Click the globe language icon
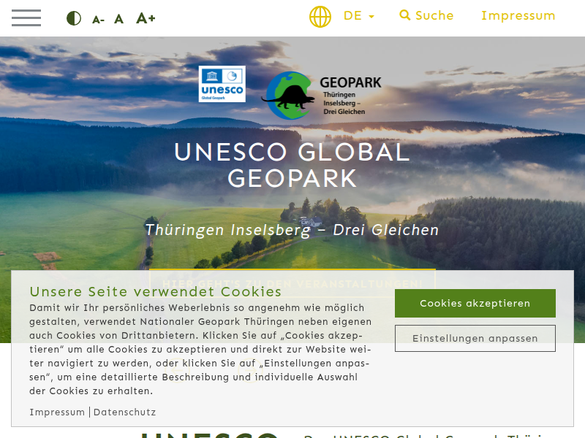This screenshot has width=585, height=438. [320, 17]
